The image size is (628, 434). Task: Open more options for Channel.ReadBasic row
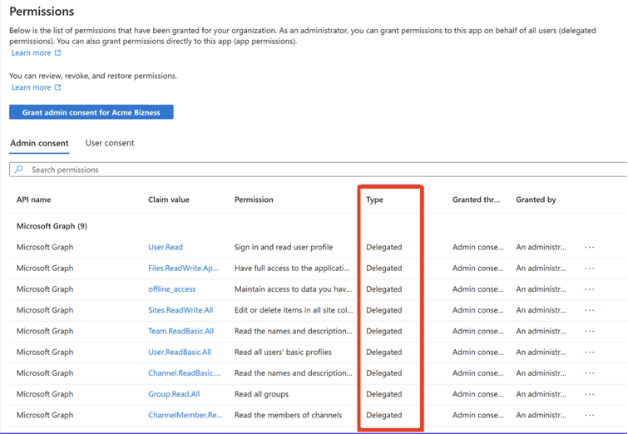tap(589, 373)
